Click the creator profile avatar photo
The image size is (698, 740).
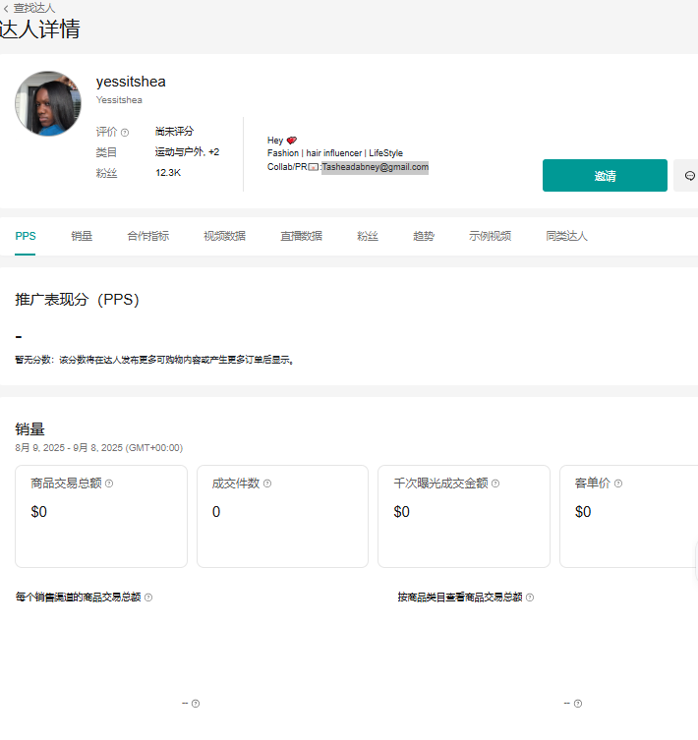click(48, 104)
